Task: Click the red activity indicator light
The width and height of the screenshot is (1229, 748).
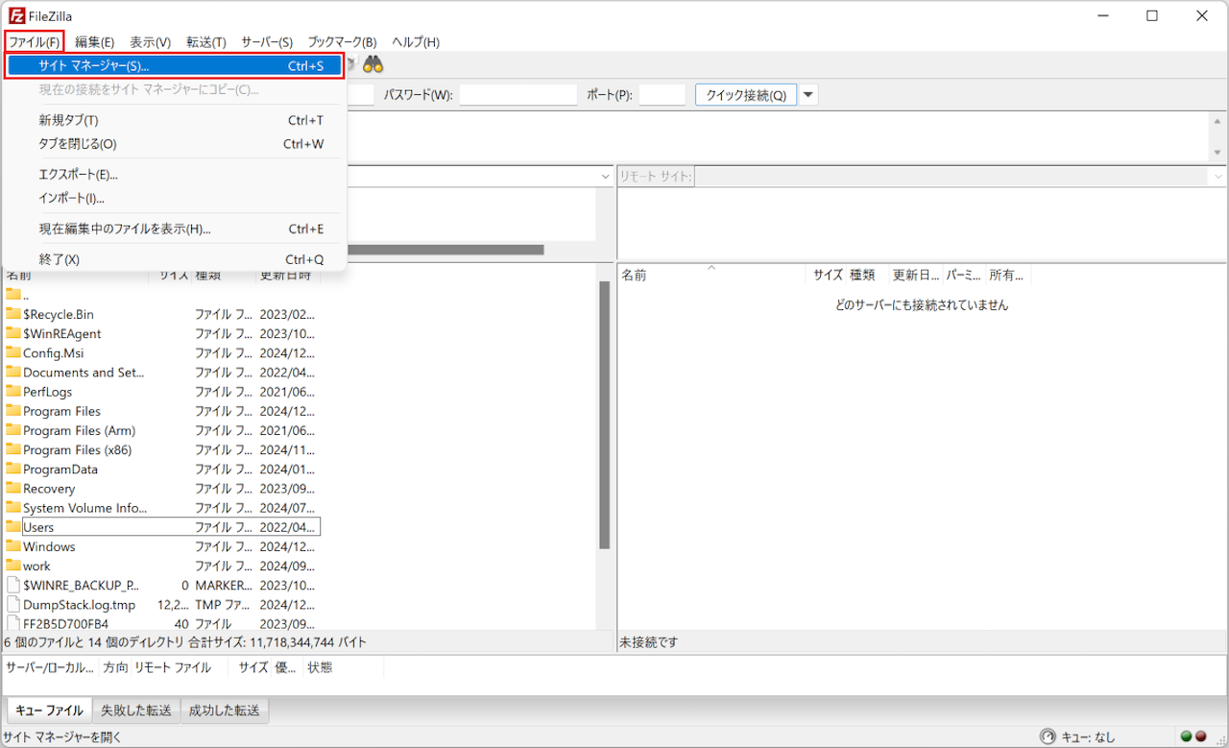Action: 1201,737
